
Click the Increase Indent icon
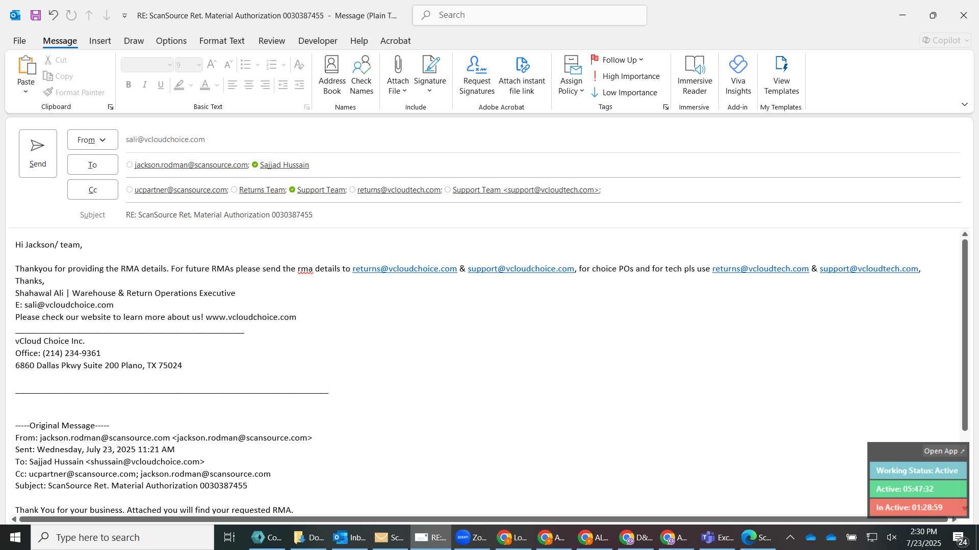pos(300,85)
